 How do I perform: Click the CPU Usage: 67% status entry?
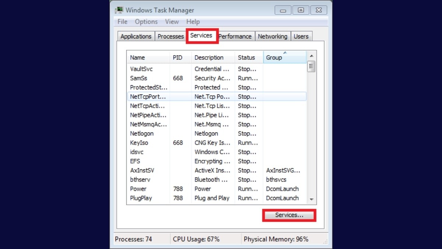click(x=196, y=239)
